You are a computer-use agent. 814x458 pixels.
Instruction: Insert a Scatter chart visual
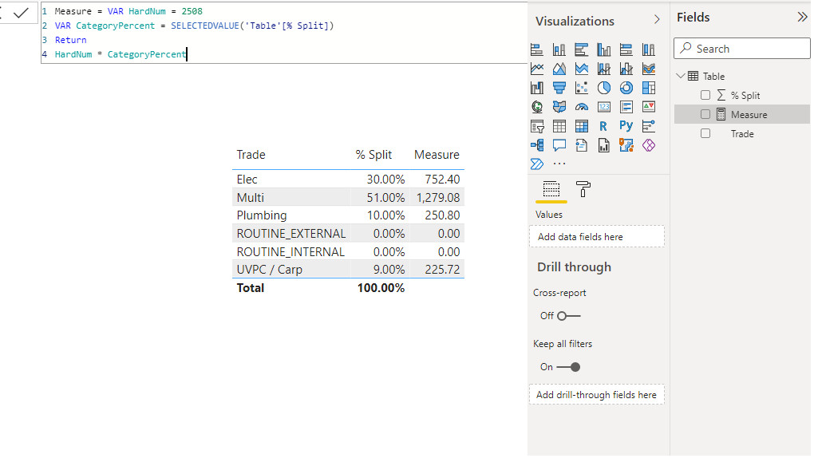[582, 88]
